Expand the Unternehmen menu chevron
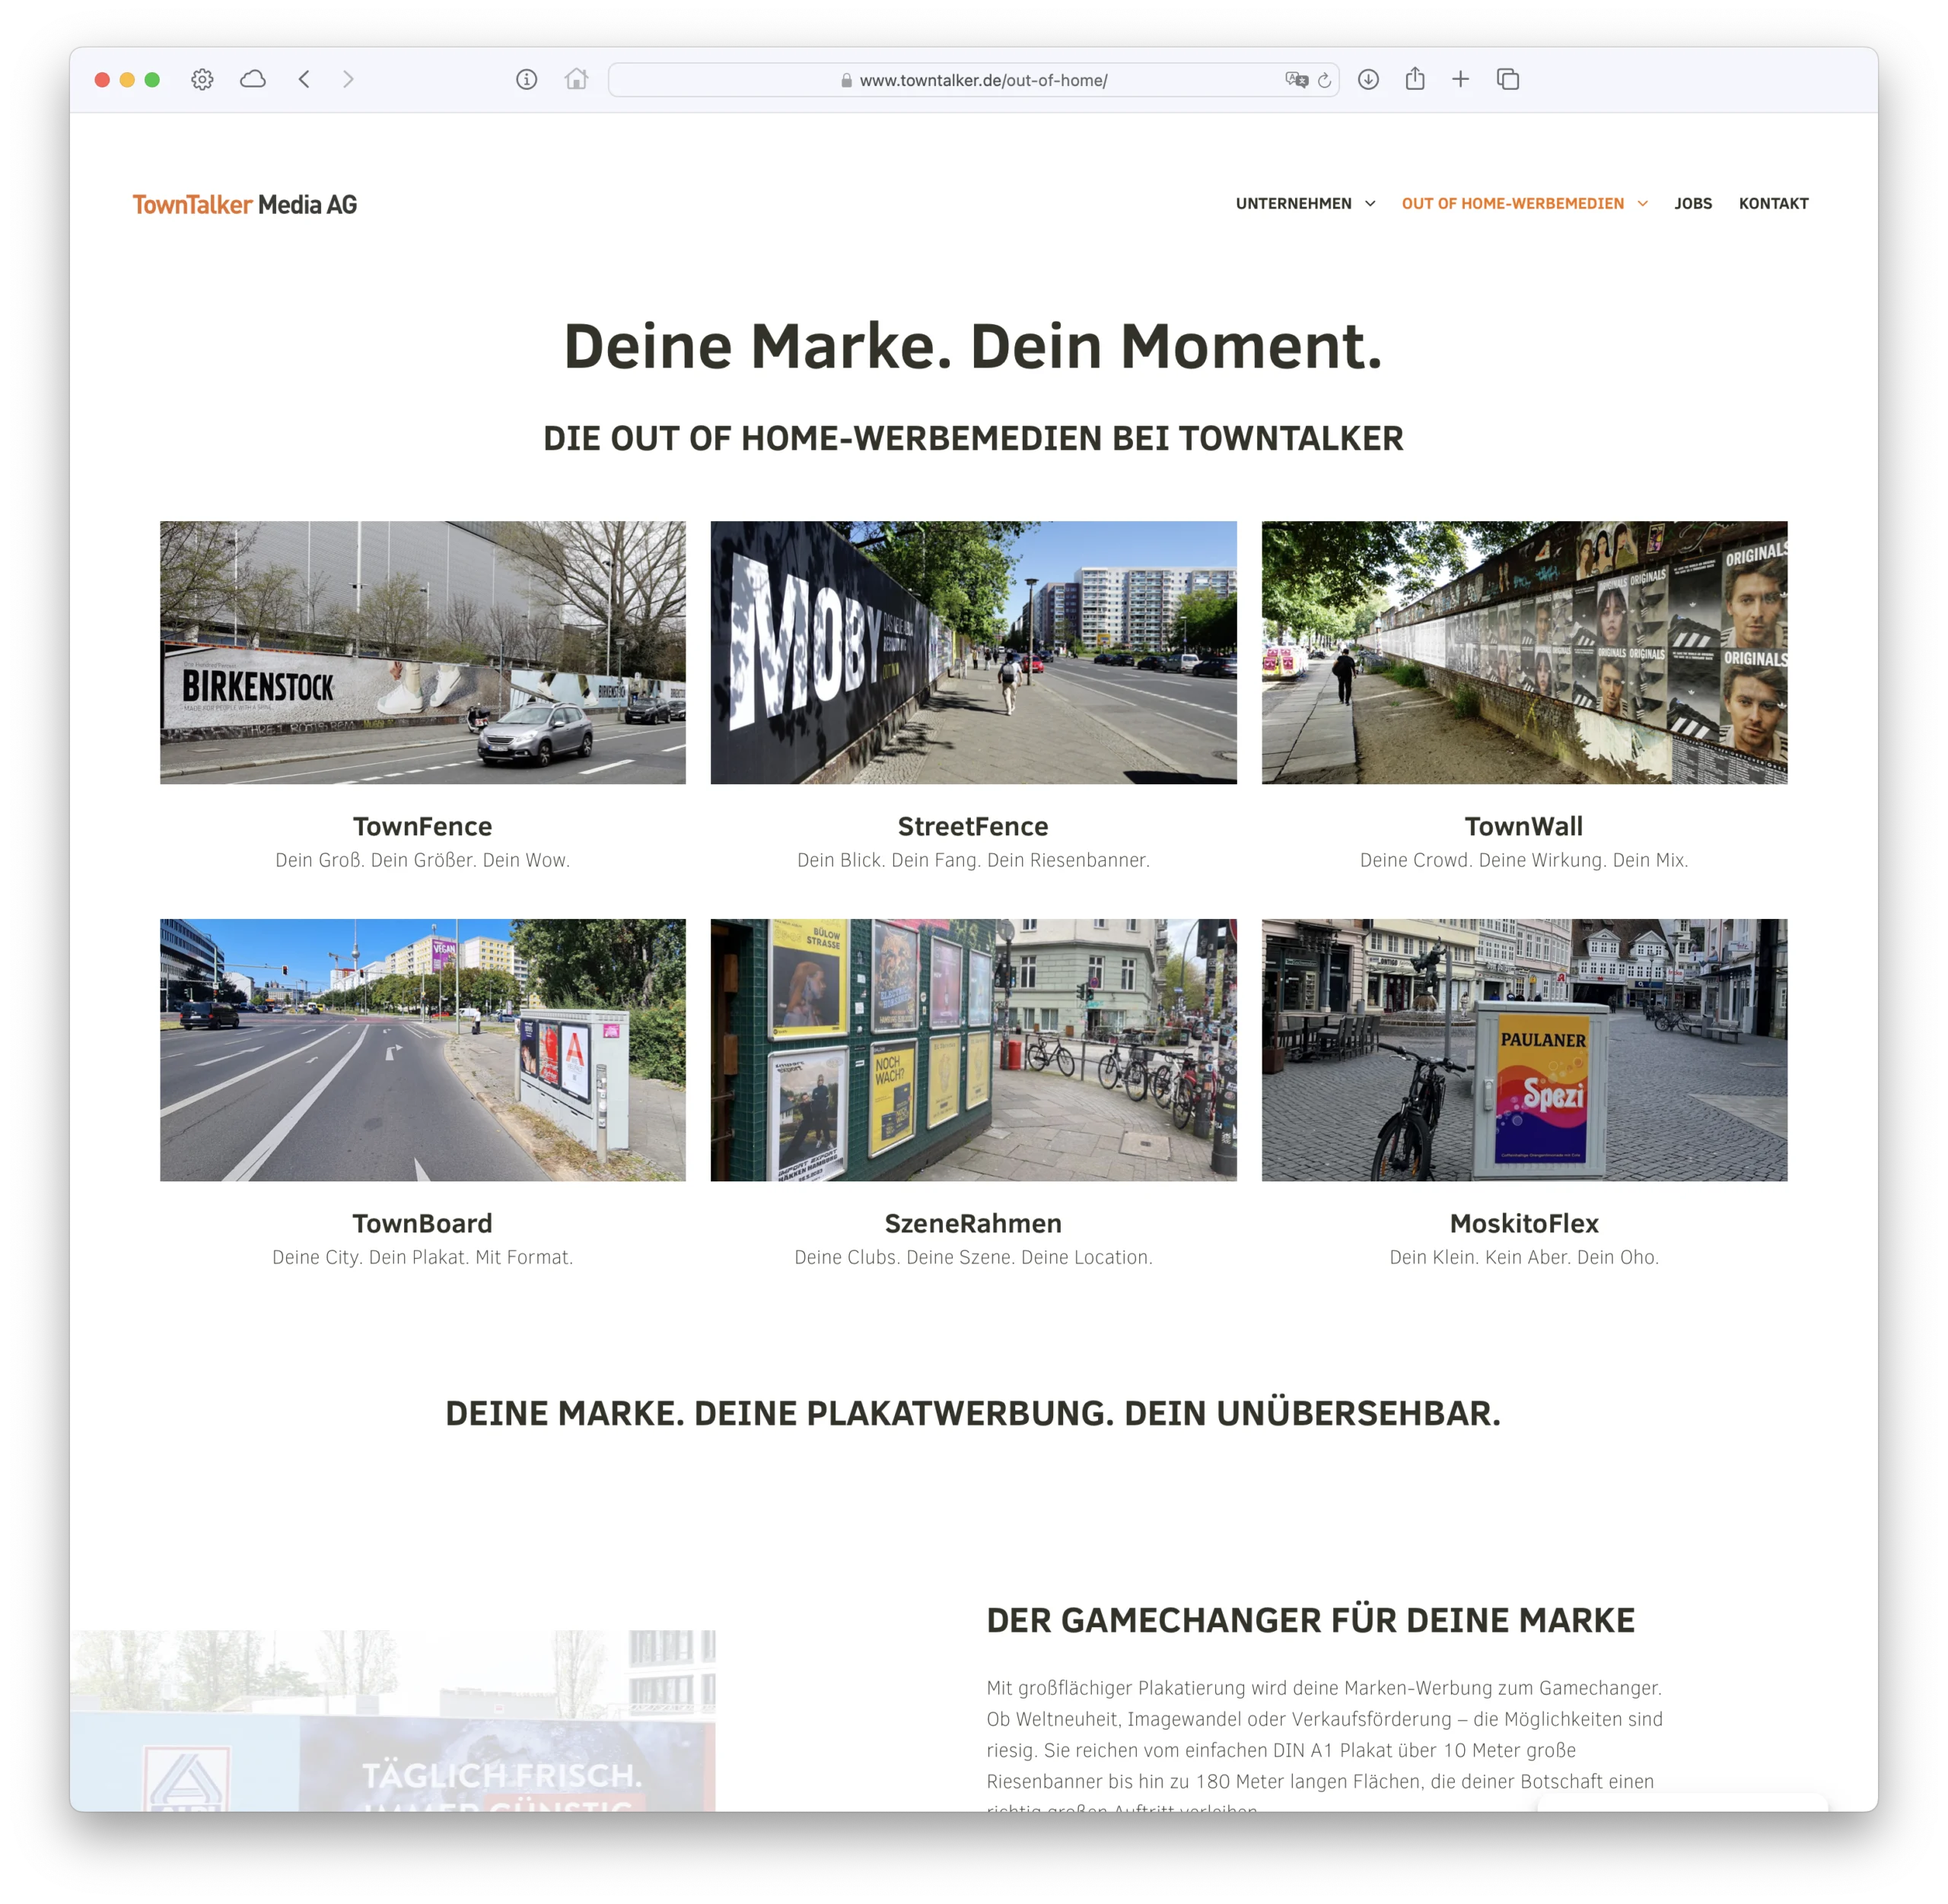1948x1904 pixels. tap(1370, 204)
